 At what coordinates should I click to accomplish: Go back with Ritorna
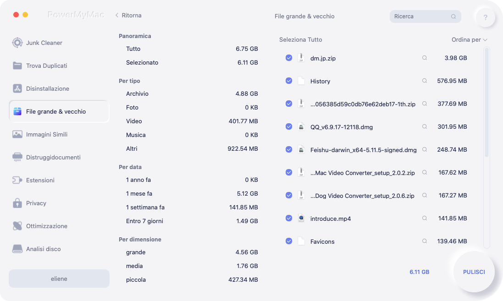coord(128,16)
